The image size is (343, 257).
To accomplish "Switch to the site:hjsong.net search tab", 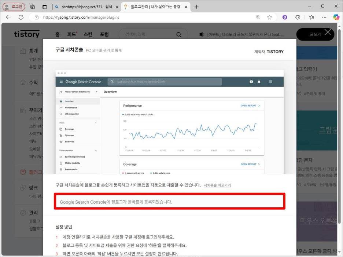I will pos(86,7).
